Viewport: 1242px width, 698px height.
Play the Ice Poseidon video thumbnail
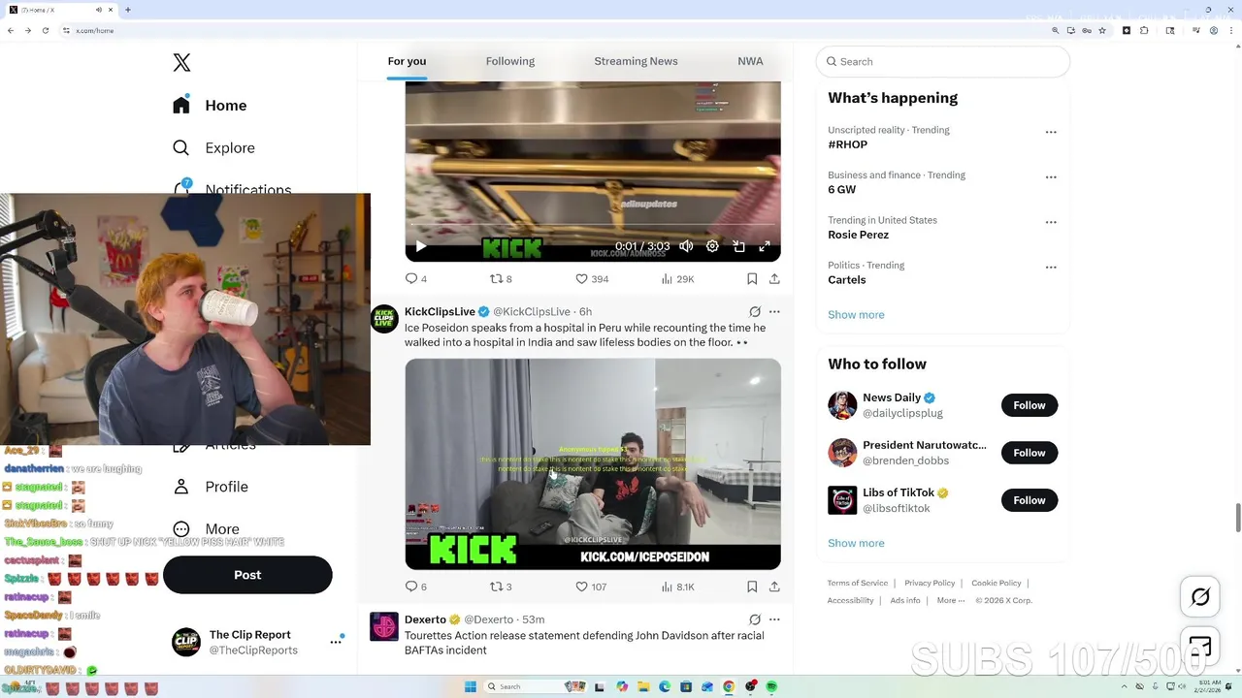coord(593,464)
